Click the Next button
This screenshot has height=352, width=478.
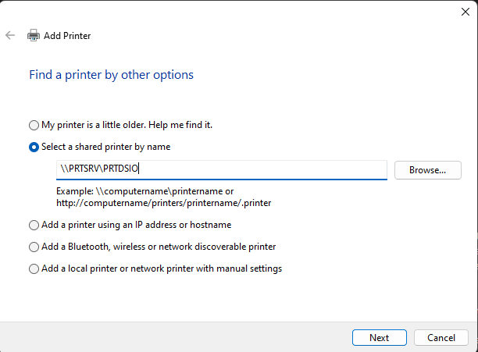tap(379, 337)
